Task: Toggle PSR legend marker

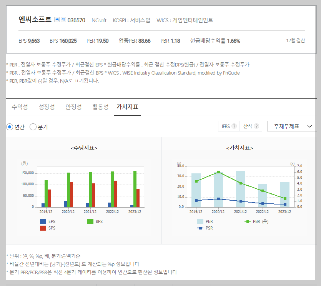Action: (200, 228)
